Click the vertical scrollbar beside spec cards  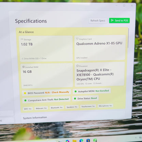tap(128, 38)
